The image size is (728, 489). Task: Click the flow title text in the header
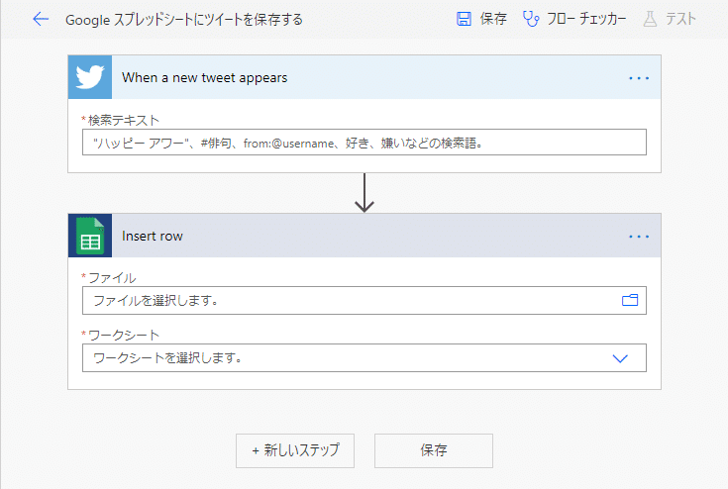click(x=184, y=19)
